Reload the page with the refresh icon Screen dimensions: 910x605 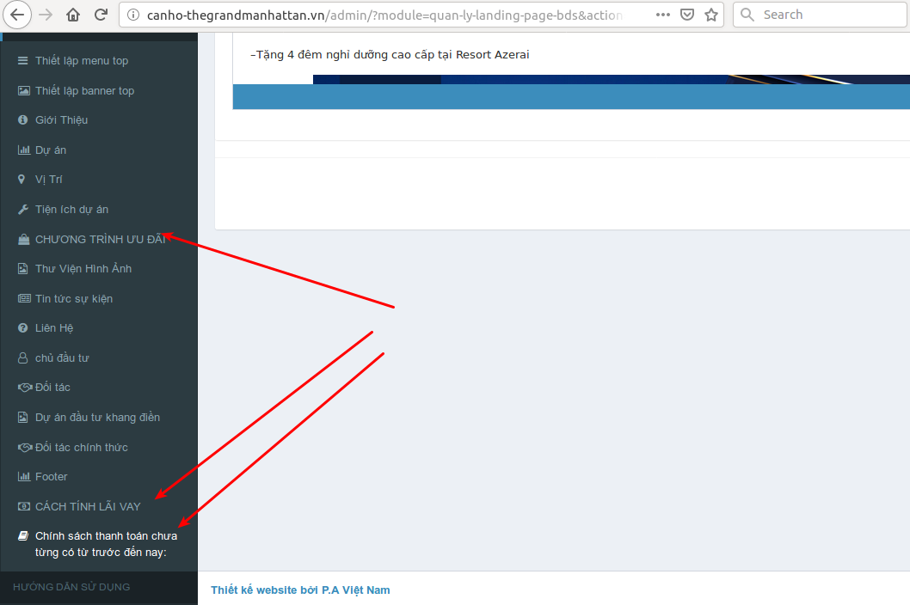click(x=101, y=15)
